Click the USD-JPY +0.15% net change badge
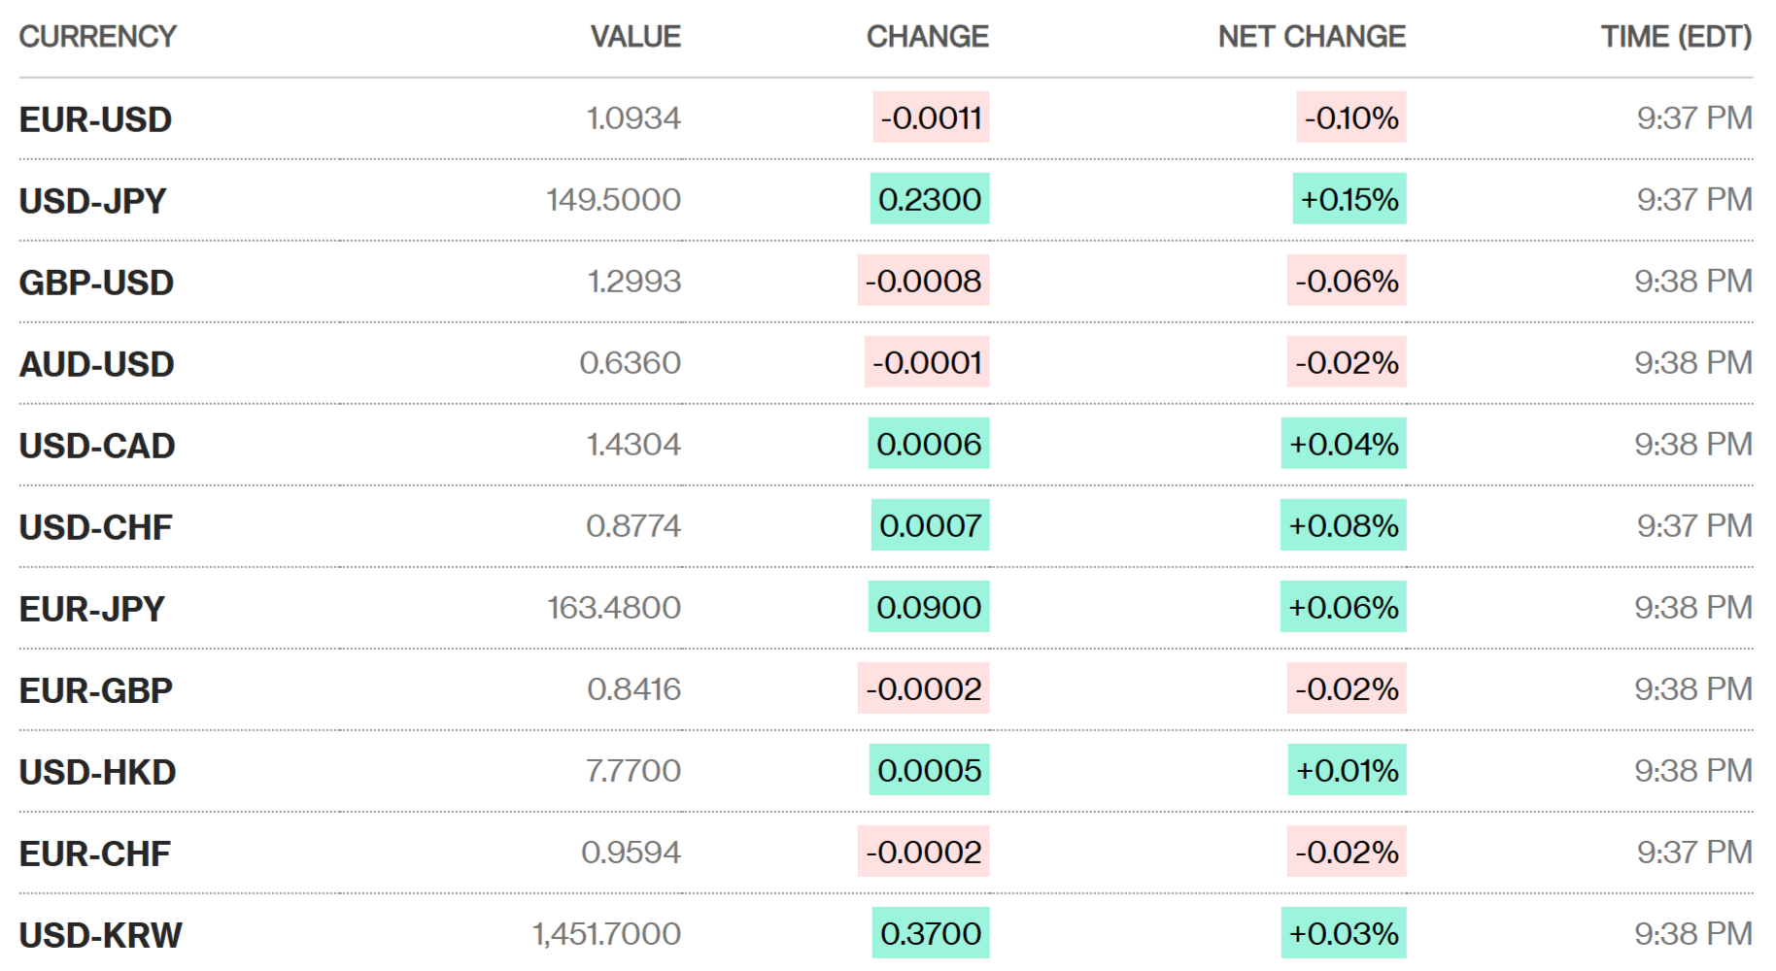 (x=1349, y=199)
